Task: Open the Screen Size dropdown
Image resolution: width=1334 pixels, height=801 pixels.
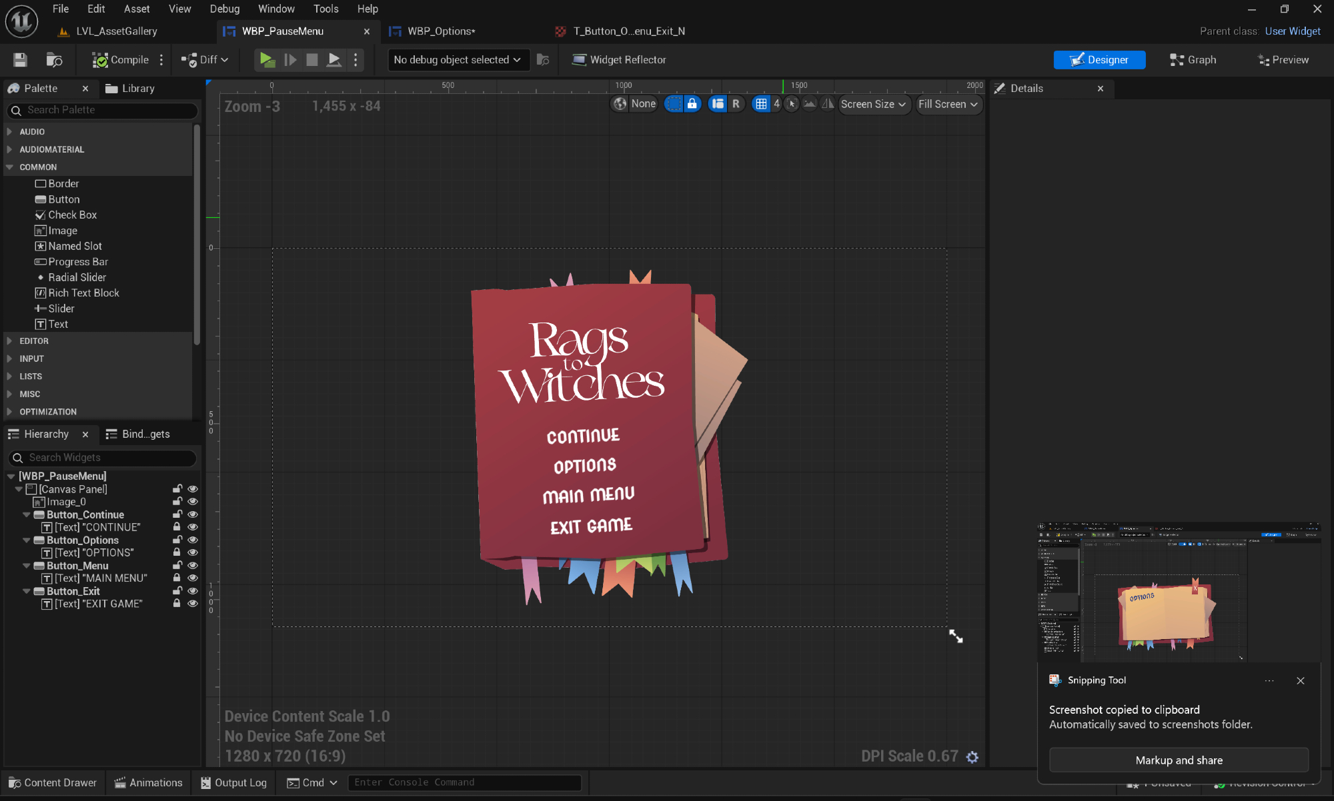Action: (873, 104)
